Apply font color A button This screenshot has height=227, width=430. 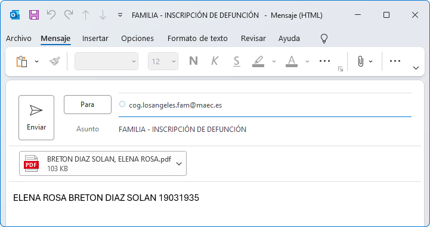coord(292,61)
